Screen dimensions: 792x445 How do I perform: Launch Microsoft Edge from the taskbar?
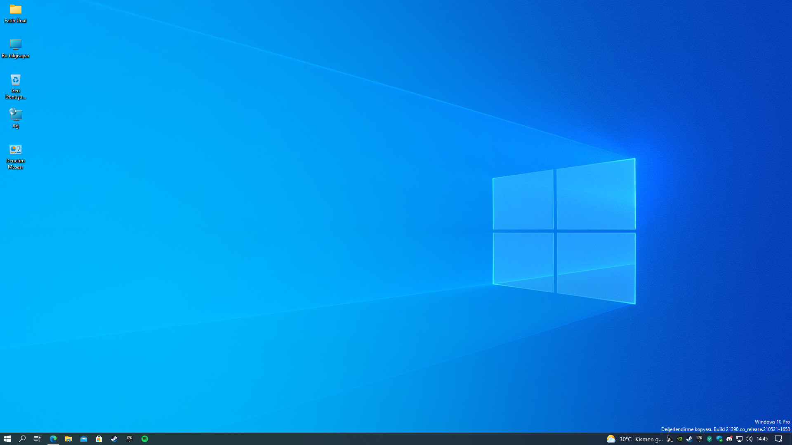53,439
